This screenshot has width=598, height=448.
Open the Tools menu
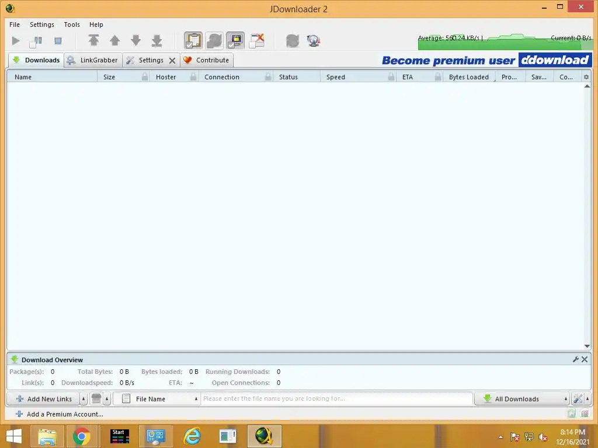(72, 24)
